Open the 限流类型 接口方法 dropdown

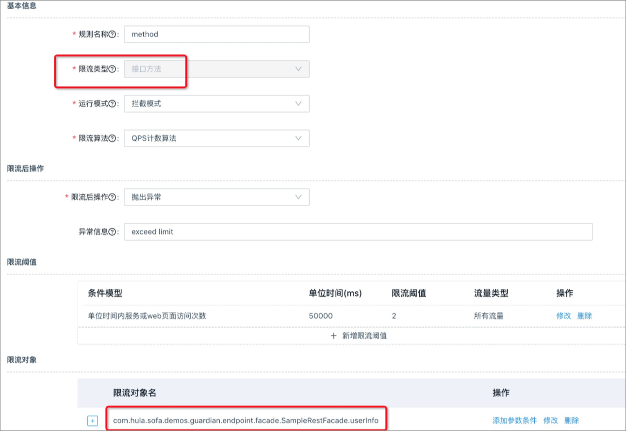216,69
